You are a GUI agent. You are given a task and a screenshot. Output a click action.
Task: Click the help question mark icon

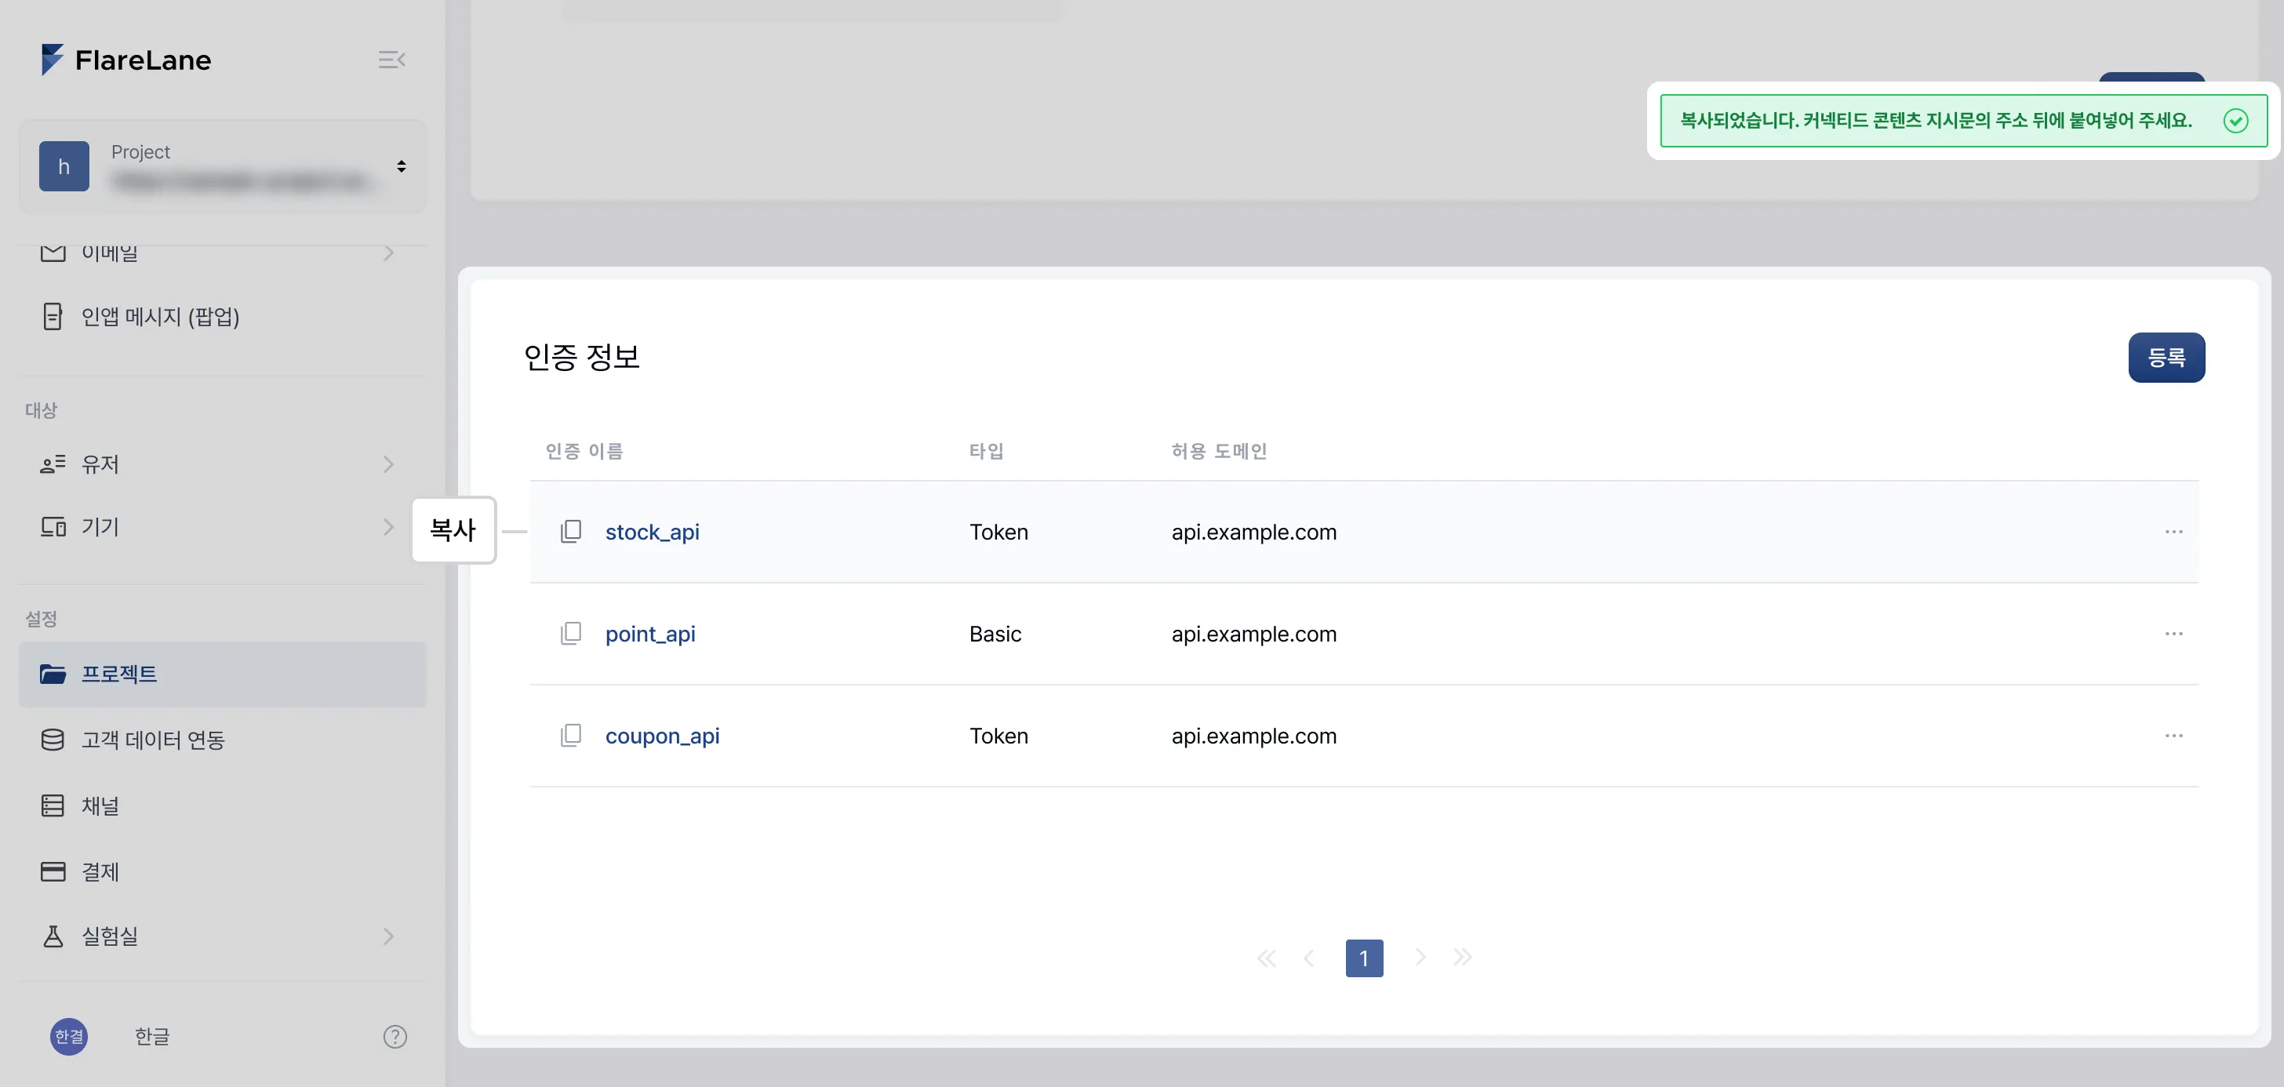tap(395, 1037)
